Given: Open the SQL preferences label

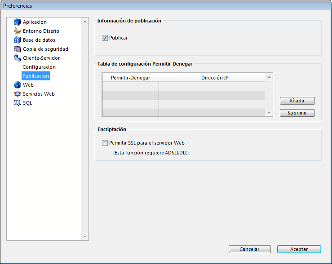Looking at the screenshot, I should coord(27,103).
